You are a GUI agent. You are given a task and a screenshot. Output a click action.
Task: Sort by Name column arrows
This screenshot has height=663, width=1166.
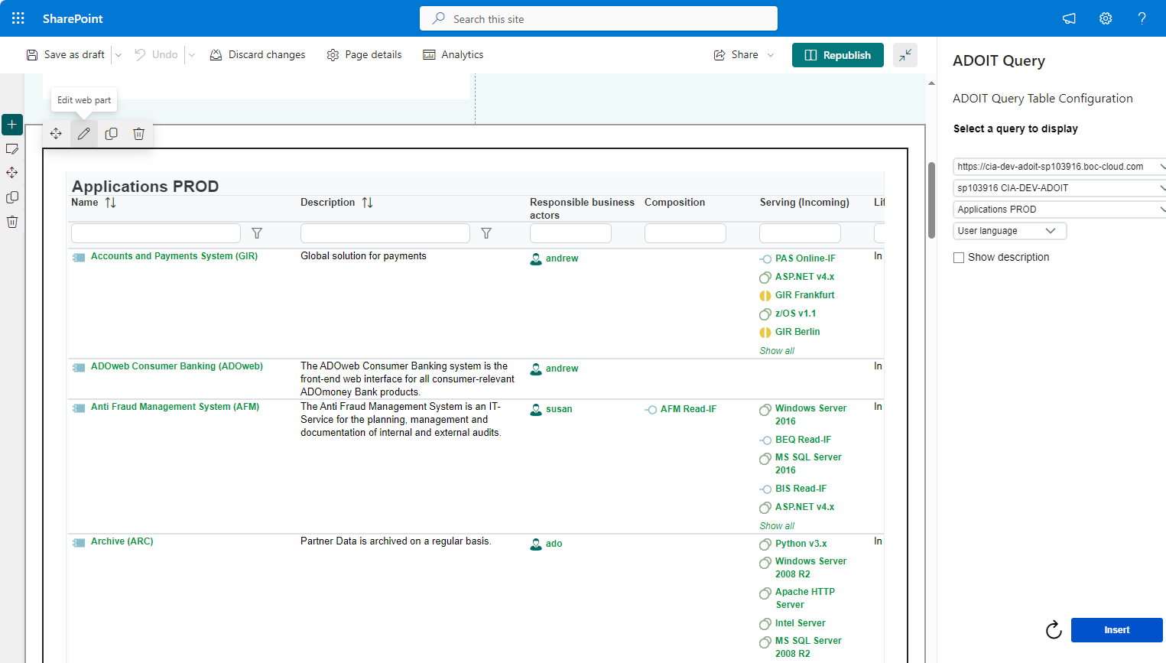coord(110,203)
